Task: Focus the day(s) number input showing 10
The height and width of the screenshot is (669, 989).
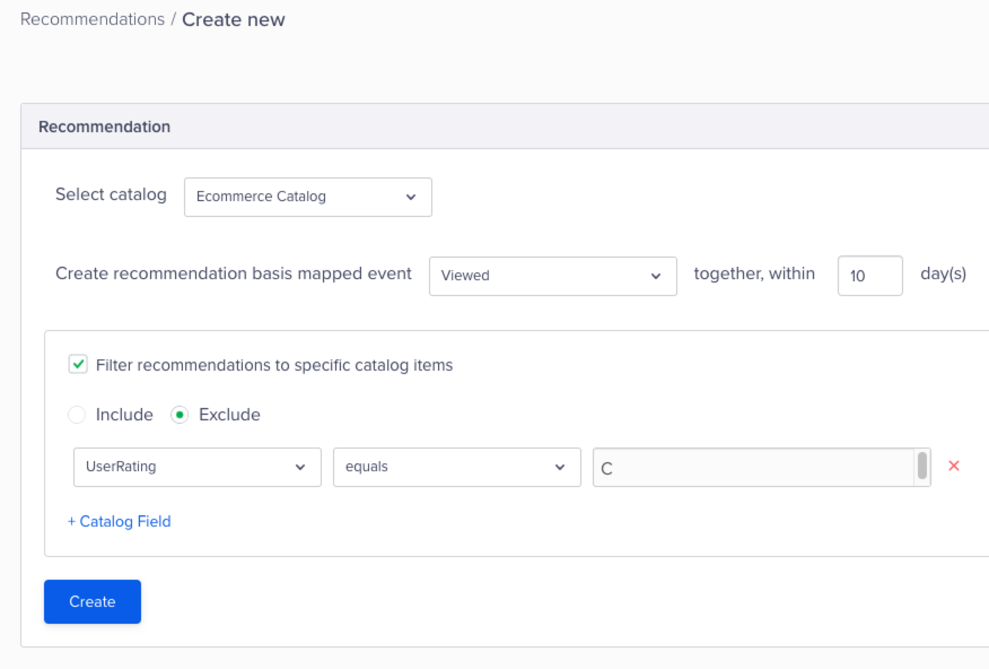Action: pyautogui.click(x=869, y=276)
